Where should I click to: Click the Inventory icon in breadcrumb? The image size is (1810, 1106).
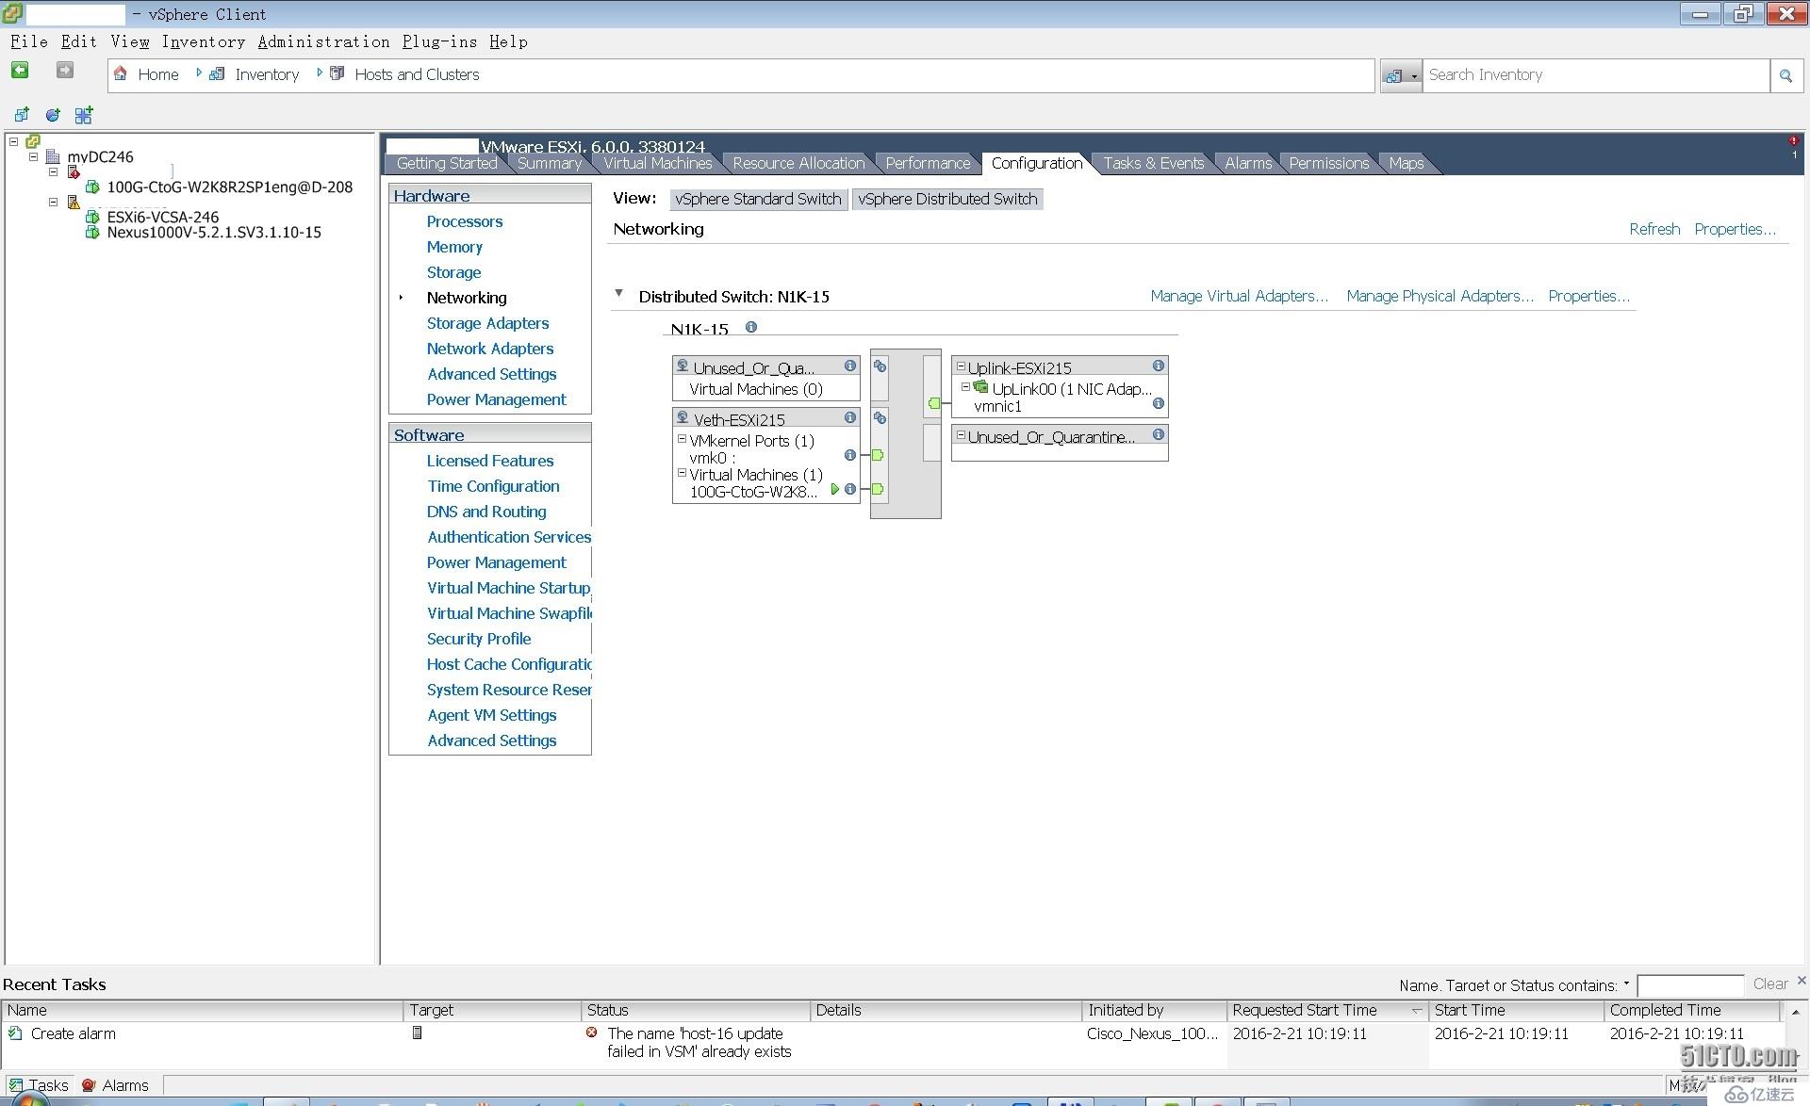pyautogui.click(x=217, y=73)
